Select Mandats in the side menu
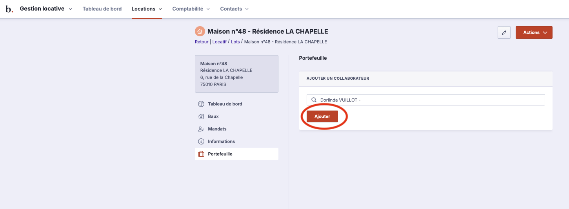569x209 pixels. (x=217, y=129)
